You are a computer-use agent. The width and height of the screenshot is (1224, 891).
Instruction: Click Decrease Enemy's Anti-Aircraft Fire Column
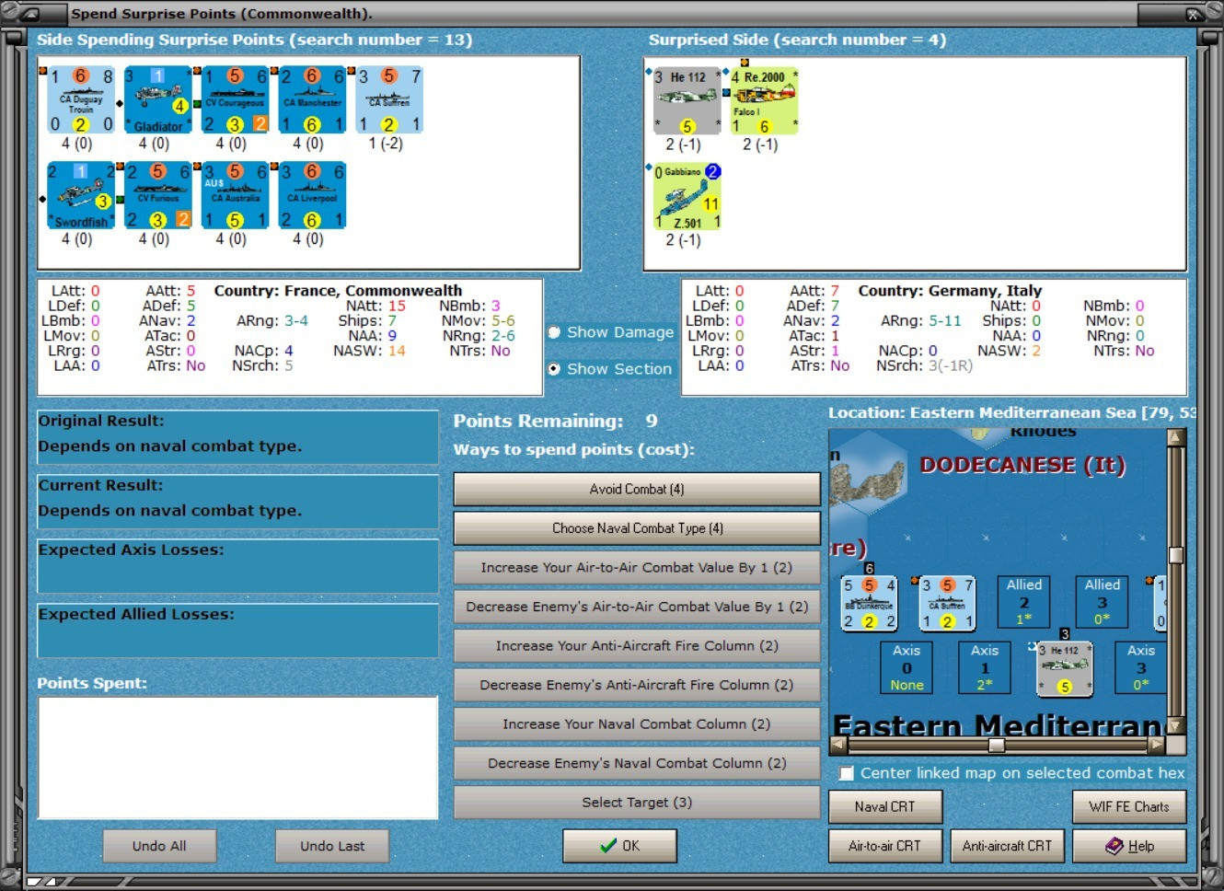(x=637, y=685)
